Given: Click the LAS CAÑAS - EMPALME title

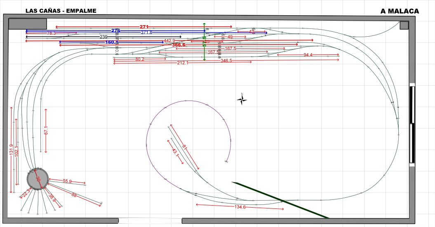Looking at the screenshot, I should point(61,11).
